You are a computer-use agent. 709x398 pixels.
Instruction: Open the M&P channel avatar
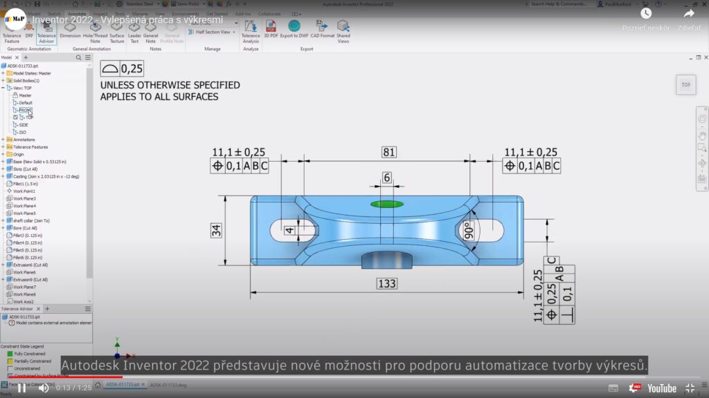(15, 19)
